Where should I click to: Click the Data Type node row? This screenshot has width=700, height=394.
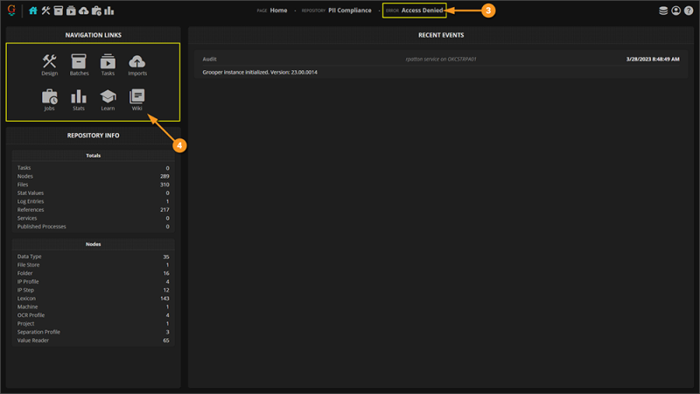94,257
